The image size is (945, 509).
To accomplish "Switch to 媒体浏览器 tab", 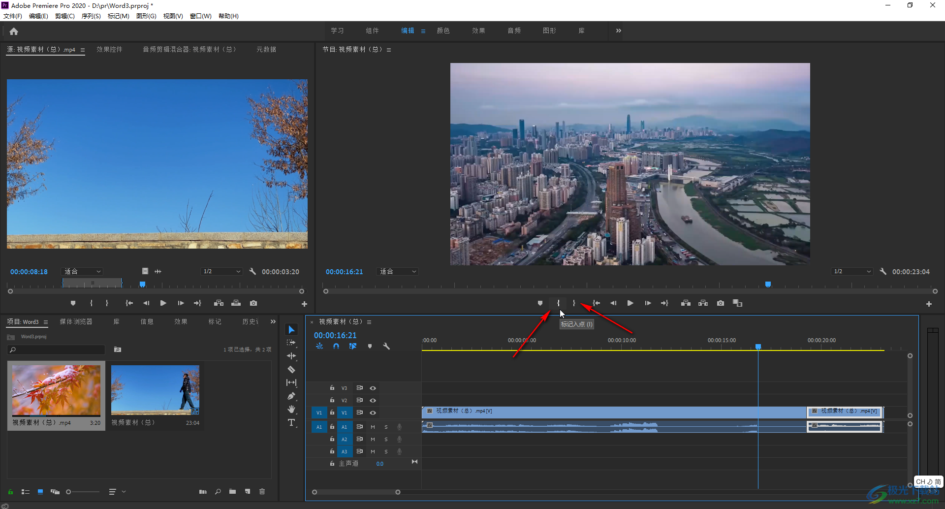I will point(76,321).
